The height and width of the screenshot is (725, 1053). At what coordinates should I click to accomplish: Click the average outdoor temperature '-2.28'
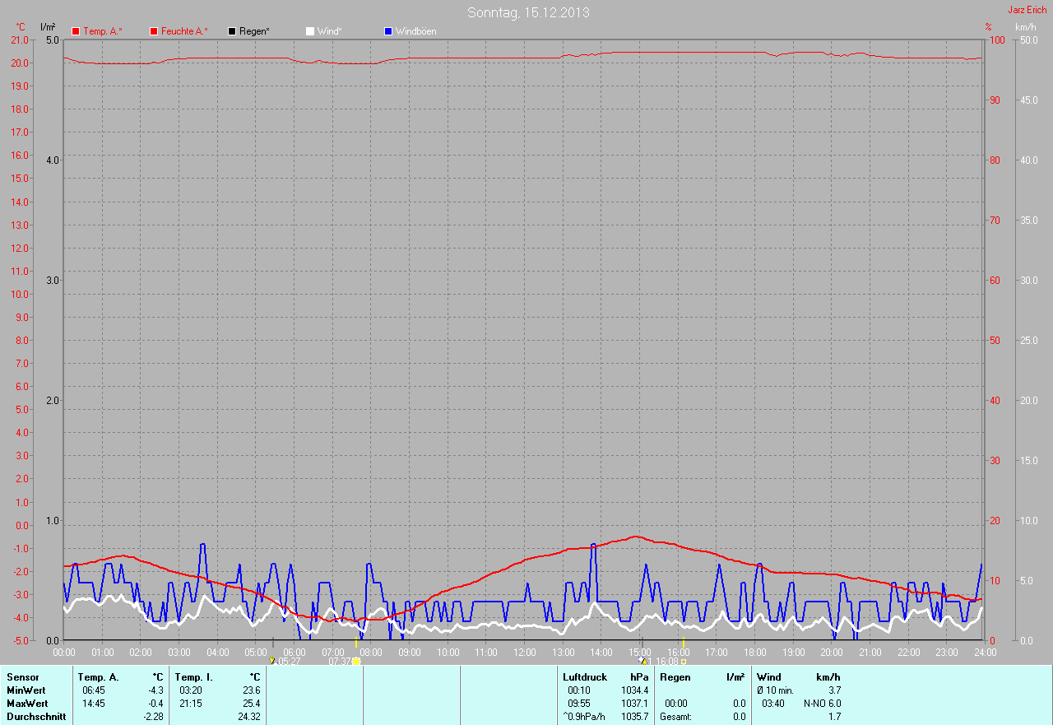[x=153, y=717]
